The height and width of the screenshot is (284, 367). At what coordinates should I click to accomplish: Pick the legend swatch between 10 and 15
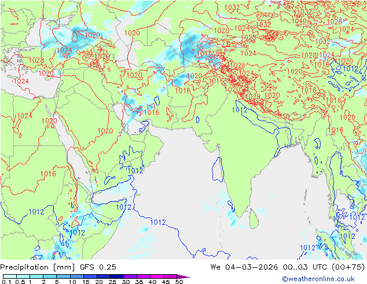76,276
